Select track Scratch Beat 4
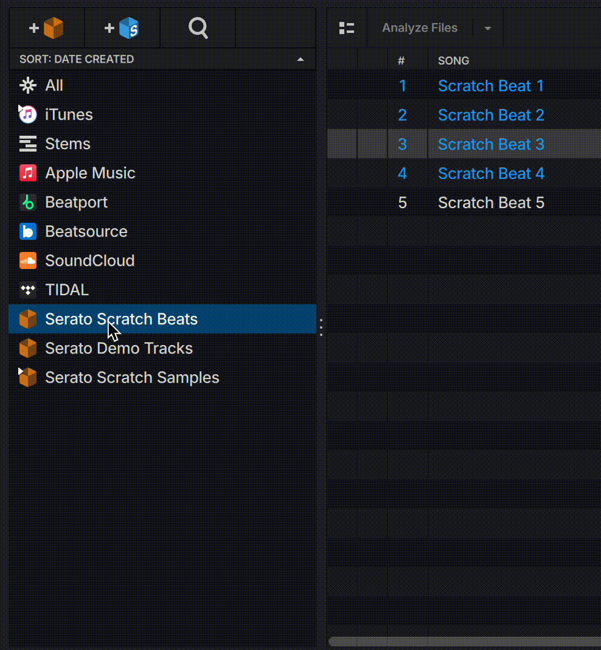This screenshot has height=650, width=601. point(491,173)
